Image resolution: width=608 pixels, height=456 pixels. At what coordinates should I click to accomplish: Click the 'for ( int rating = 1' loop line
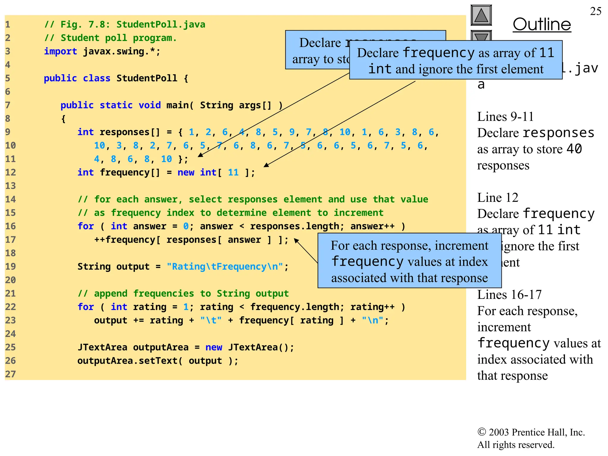[x=241, y=307]
